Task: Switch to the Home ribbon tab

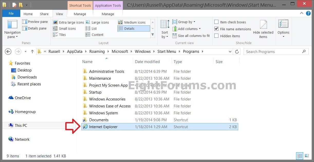Action: pos(28,14)
